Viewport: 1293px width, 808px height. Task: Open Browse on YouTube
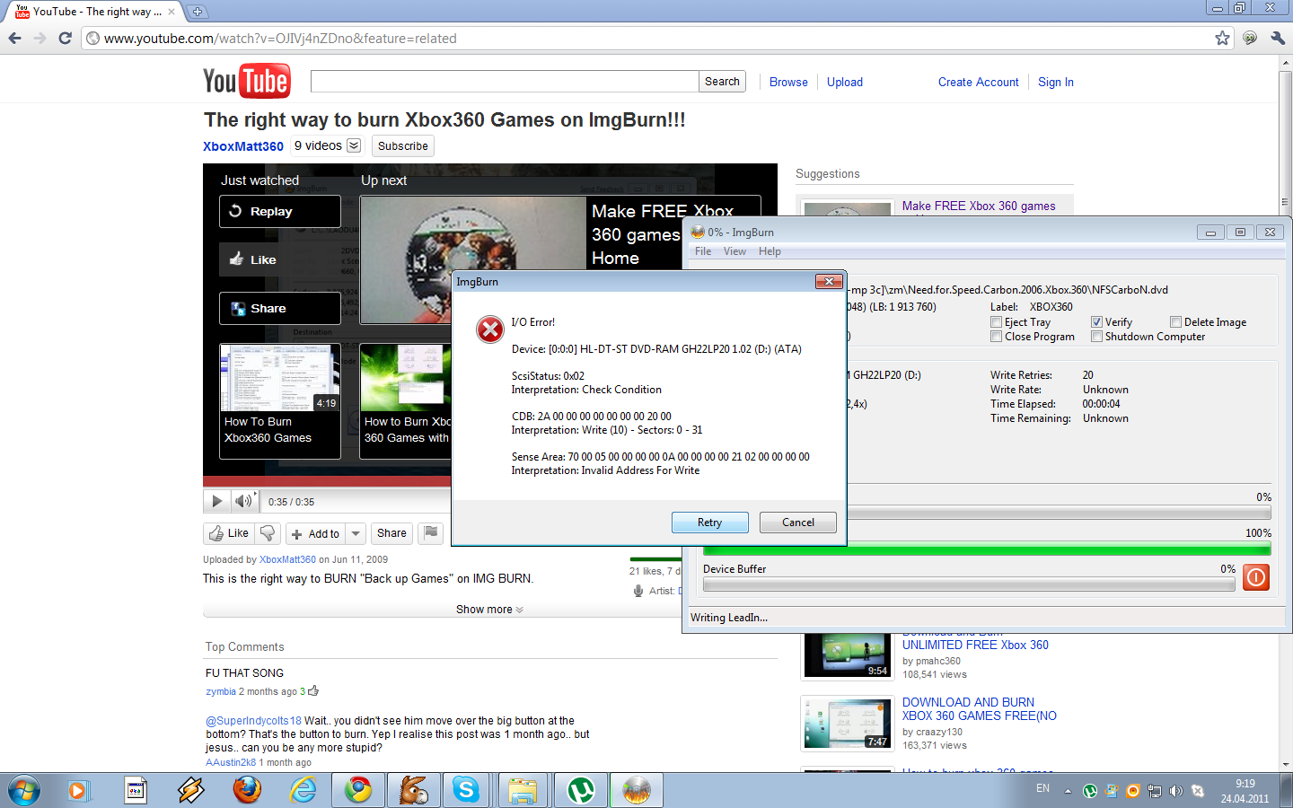click(x=788, y=82)
